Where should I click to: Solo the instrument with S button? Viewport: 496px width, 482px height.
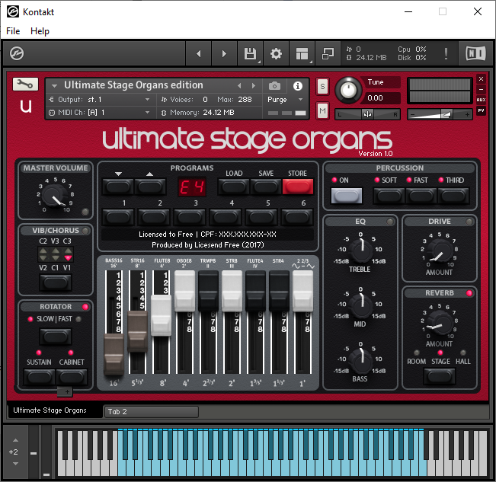[322, 86]
